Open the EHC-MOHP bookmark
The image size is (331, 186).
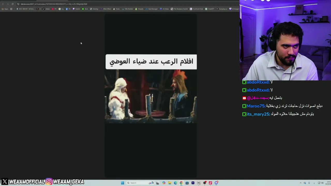click(25, 9)
